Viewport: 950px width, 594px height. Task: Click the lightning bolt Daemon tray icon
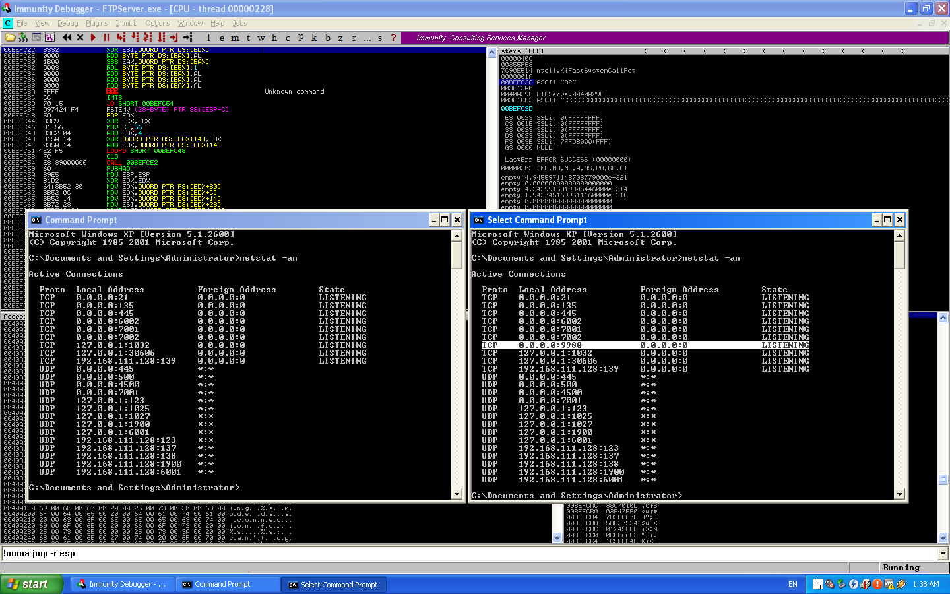tap(854, 584)
